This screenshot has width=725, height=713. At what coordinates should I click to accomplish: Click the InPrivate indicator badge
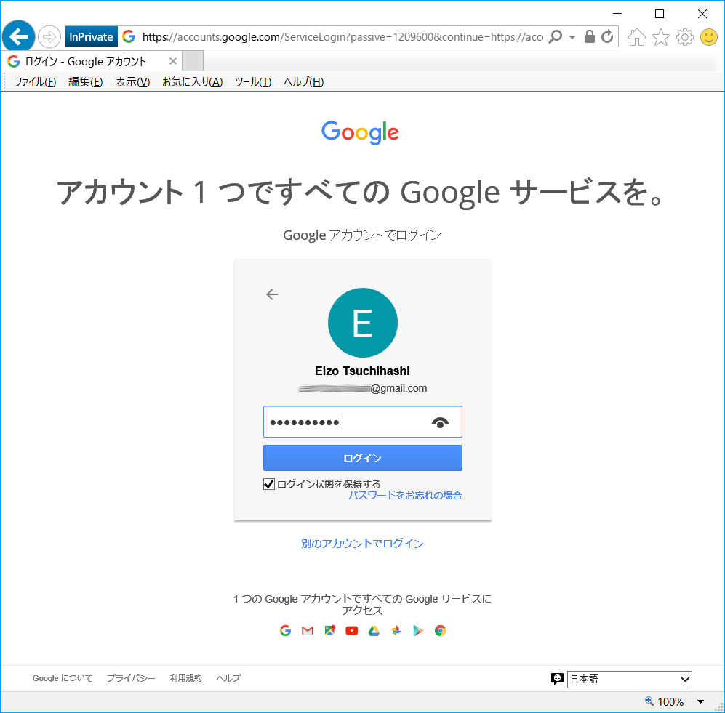91,36
